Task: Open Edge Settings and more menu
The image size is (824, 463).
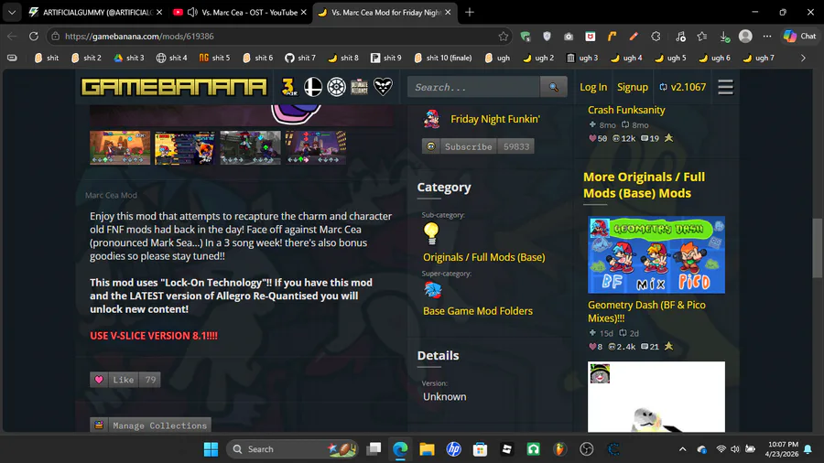Action: 767,37
